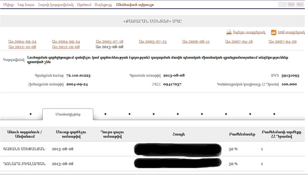Switch language with the RUS button
Screen dimensions: 308x175
[300, 5]
